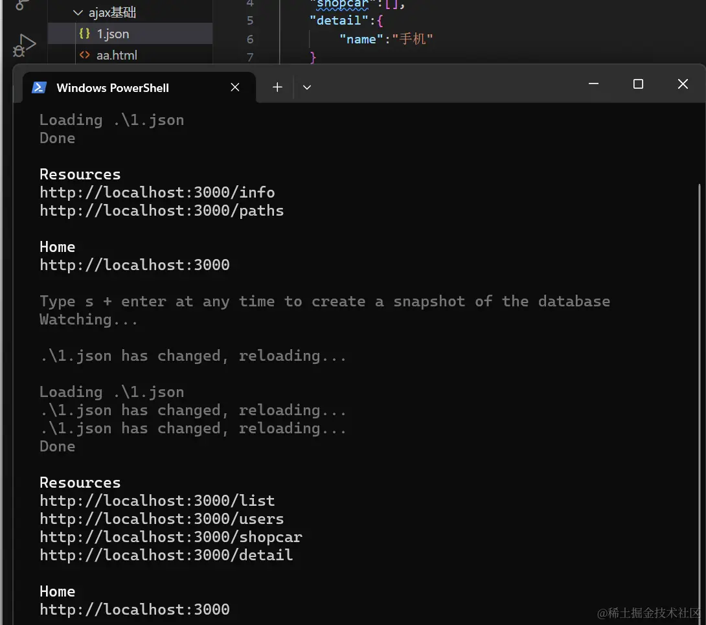The height and width of the screenshot is (625, 706).
Task: Click the localhost:3000/detail URL
Action: (166, 555)
